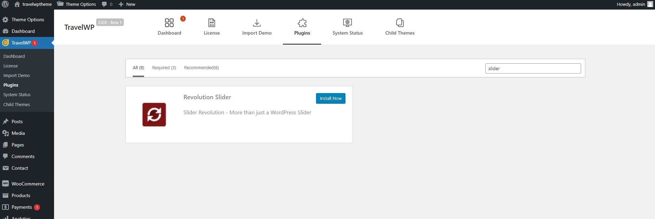
Task: Open the admin user avatar
Action: (650, 4)
